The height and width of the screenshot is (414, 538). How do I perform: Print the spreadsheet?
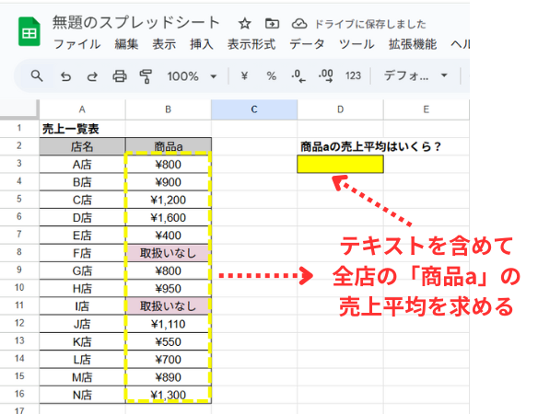[x=120, y=76]
